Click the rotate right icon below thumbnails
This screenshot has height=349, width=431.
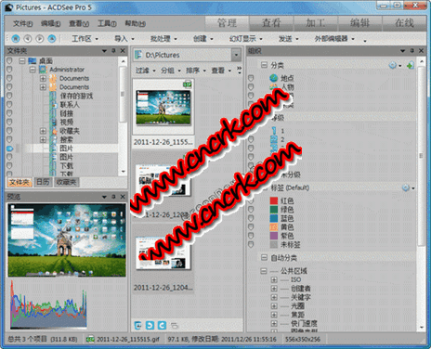[162, 326]
